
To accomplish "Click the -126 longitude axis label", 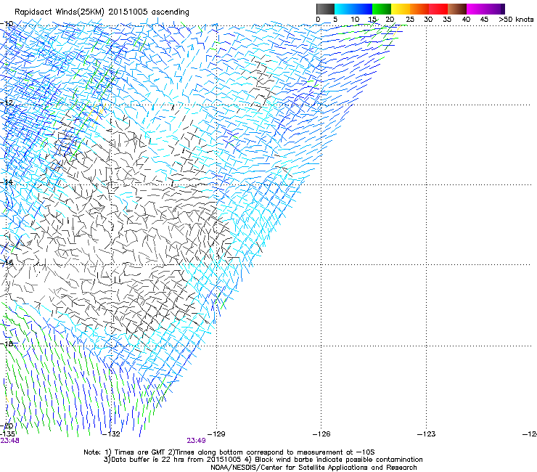I will 321,434.
